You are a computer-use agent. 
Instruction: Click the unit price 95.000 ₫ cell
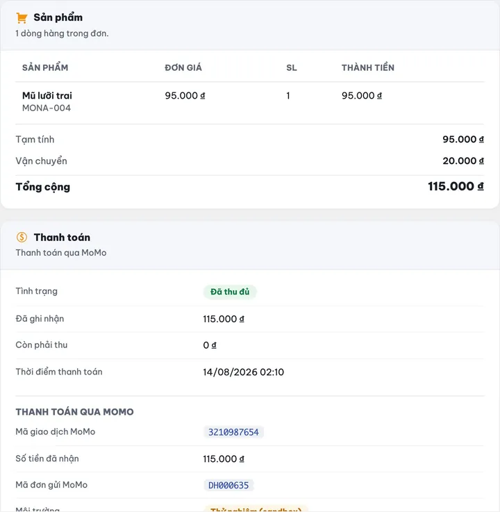point(185,96)
